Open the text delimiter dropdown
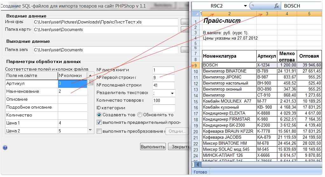 point(172,93)
